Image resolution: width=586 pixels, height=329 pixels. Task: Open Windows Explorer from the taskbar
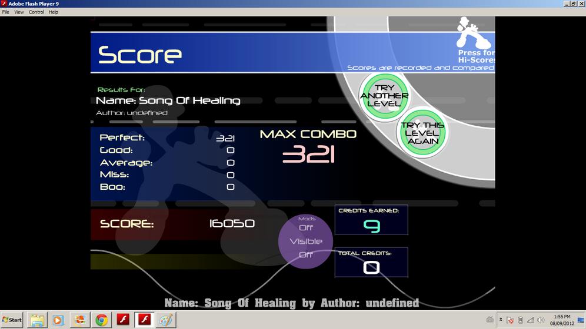tap(38, 320)
